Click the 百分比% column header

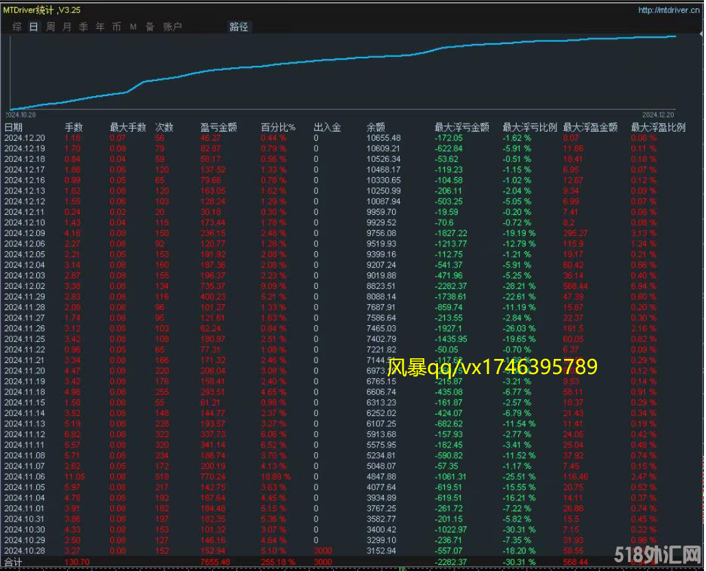tap(278, 128)
